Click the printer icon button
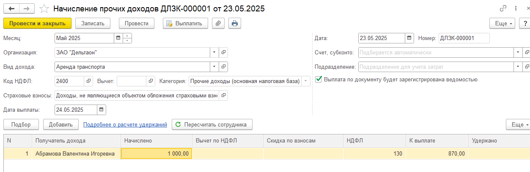 235,23
